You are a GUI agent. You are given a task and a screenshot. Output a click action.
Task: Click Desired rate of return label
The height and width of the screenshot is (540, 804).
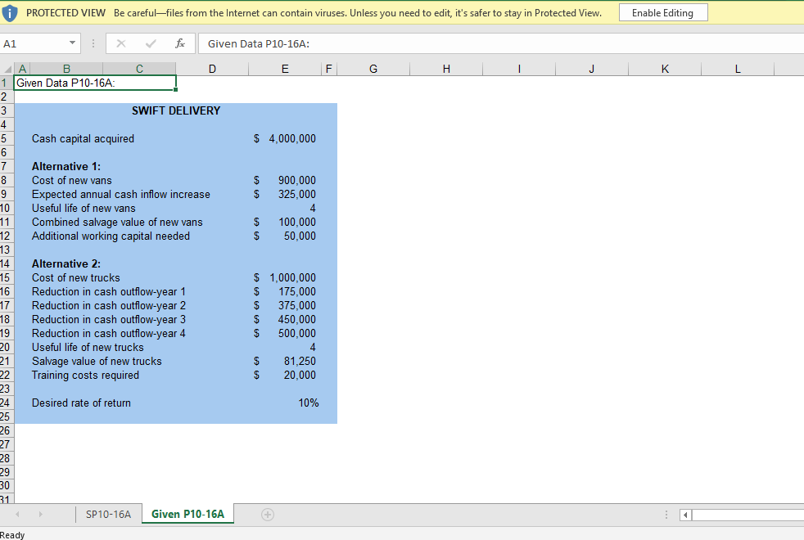pyautogui.click(x=82, y=403)
